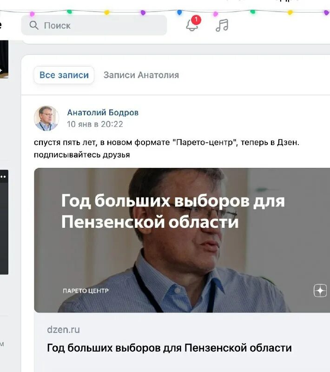This screenshot has height=372, width=330.
Task: Focus the Поиск search field
Action: 94,25
